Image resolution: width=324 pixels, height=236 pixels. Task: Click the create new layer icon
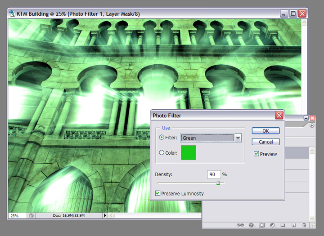click(293, 225)
